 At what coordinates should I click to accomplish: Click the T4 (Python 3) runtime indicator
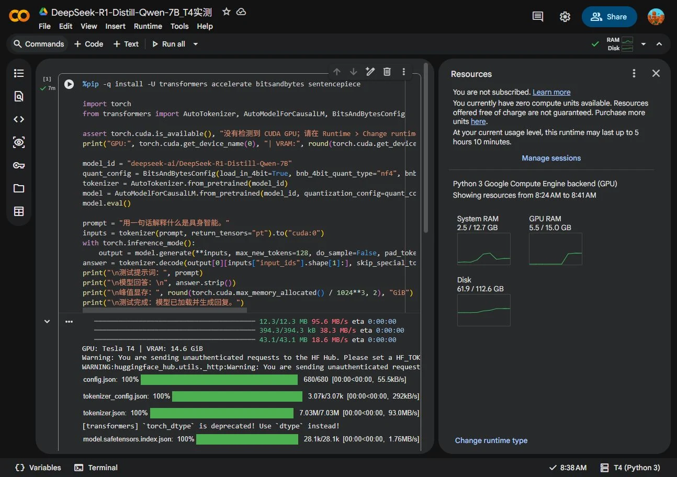[x=630, y=468]
